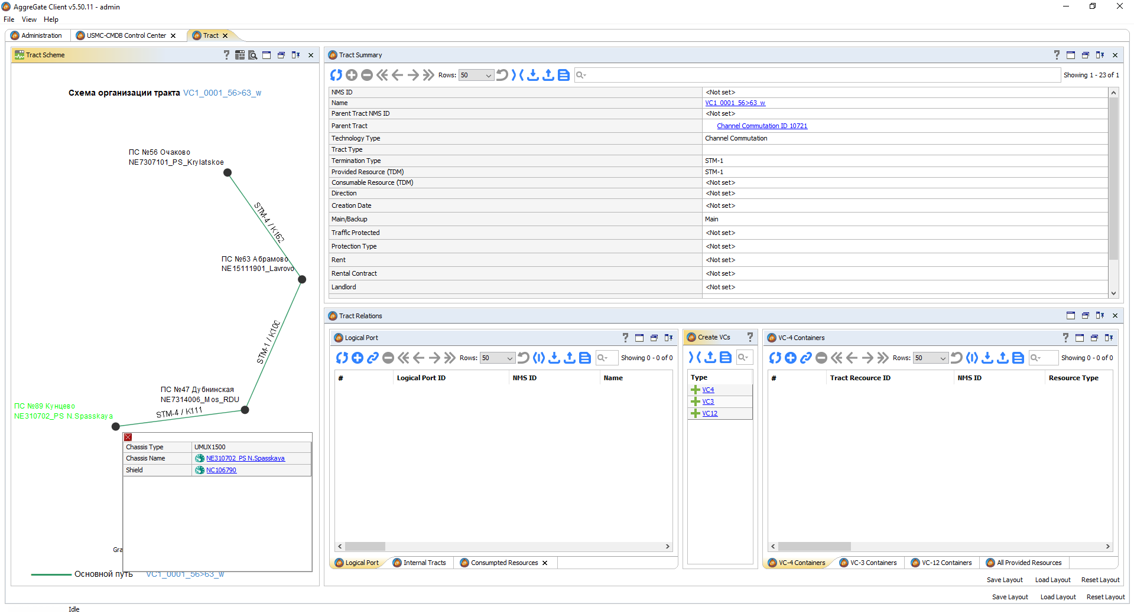Click link icon in VC-4 Containers toolbar
1134x614 pixels.
pyautogui.click(x=806, y=358)
